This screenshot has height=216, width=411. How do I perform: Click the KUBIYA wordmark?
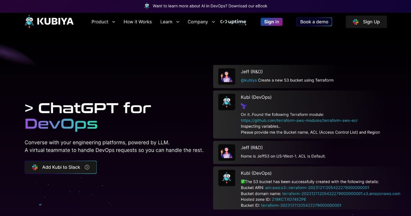pos(55,22)
